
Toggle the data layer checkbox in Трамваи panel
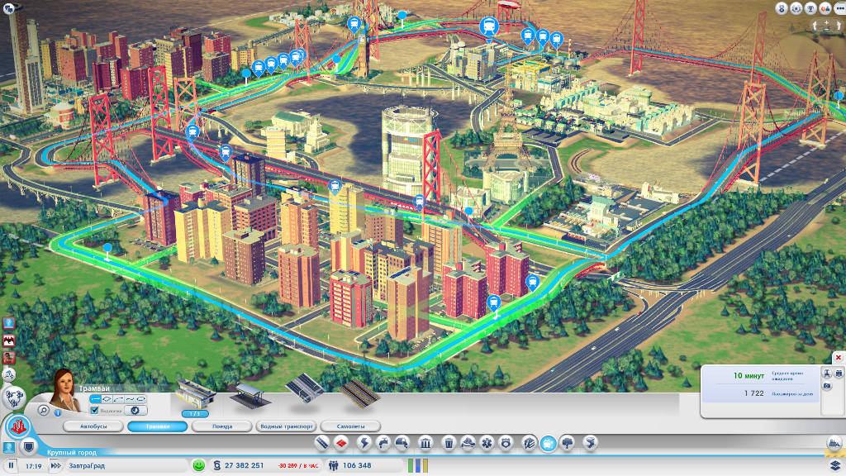pyautogui.click(x=94, y=411)
